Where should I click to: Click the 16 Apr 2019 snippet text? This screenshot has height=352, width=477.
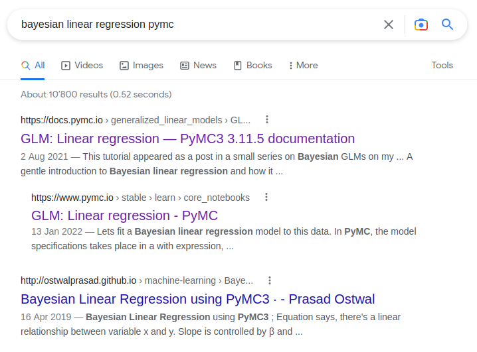[x=211, y=324]
